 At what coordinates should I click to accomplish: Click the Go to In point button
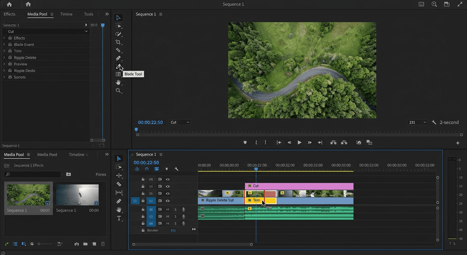[279, 142]
